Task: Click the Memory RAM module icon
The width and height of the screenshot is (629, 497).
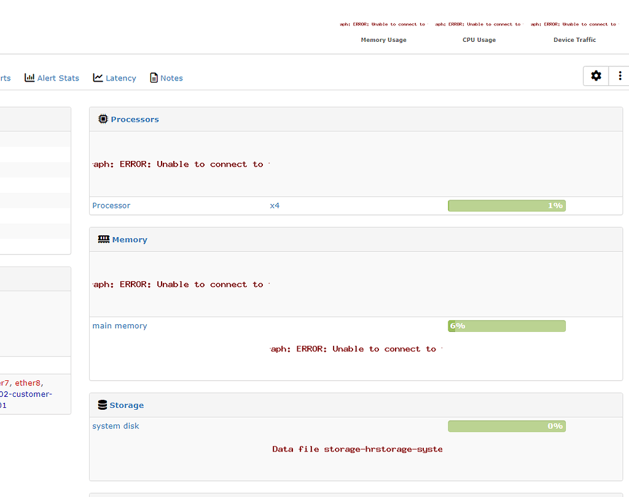Action: click(x=103, y=239)
